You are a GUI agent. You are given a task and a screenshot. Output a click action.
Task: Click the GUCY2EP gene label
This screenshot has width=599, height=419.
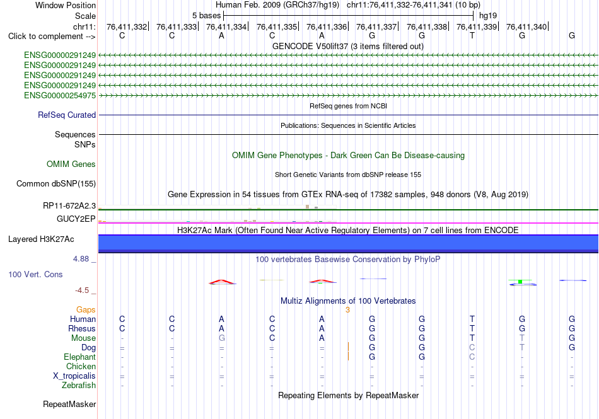76,219
